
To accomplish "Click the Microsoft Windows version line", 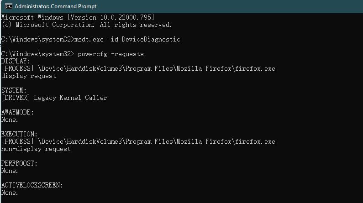I will point(78,17).
